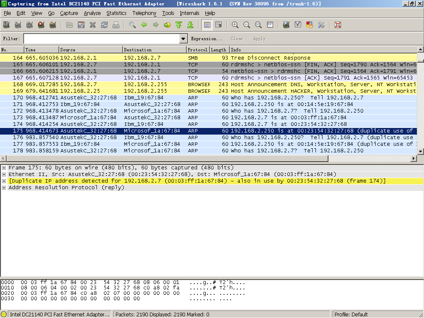Go back in packet history arrow
The height and width of the screenshot is (318, 424).
[x=144, y=25]
